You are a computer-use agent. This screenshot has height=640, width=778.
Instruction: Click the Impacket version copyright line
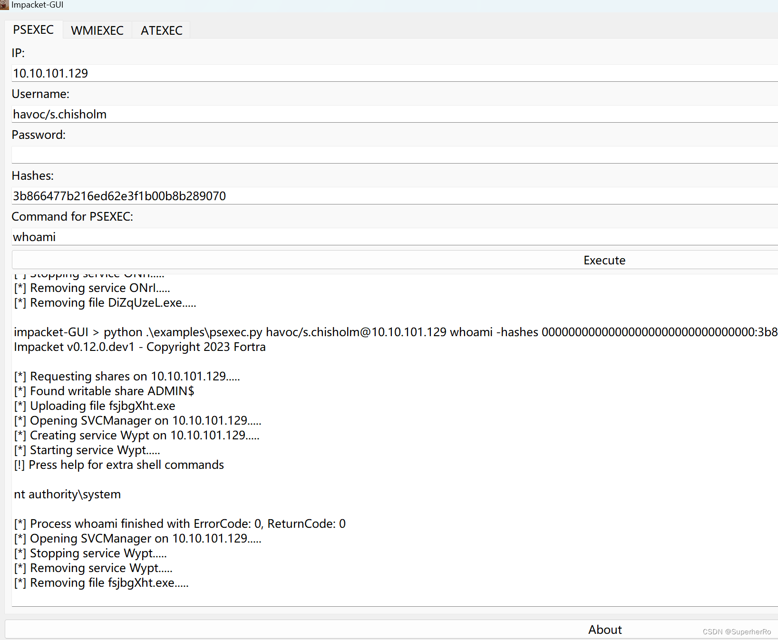(x=139, y=347)
